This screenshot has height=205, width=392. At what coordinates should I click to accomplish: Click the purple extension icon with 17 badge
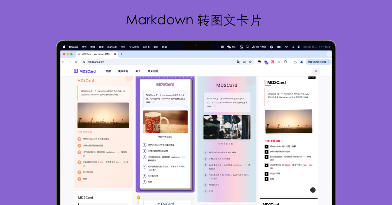click(x=266, y=62)
